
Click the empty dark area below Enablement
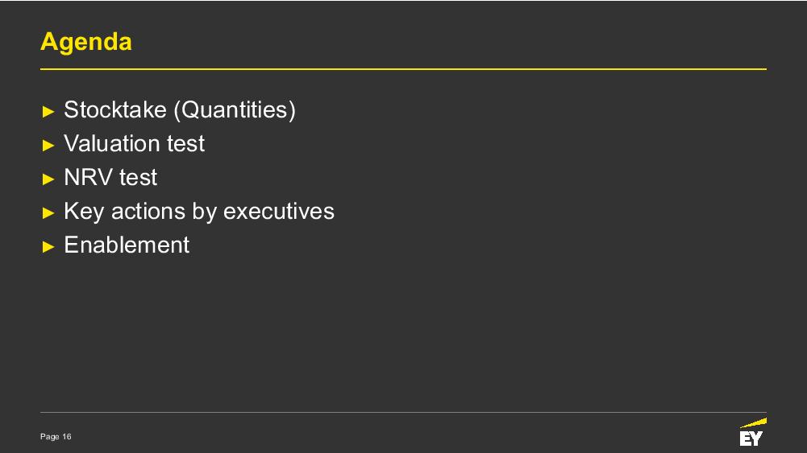click(403, 334)
